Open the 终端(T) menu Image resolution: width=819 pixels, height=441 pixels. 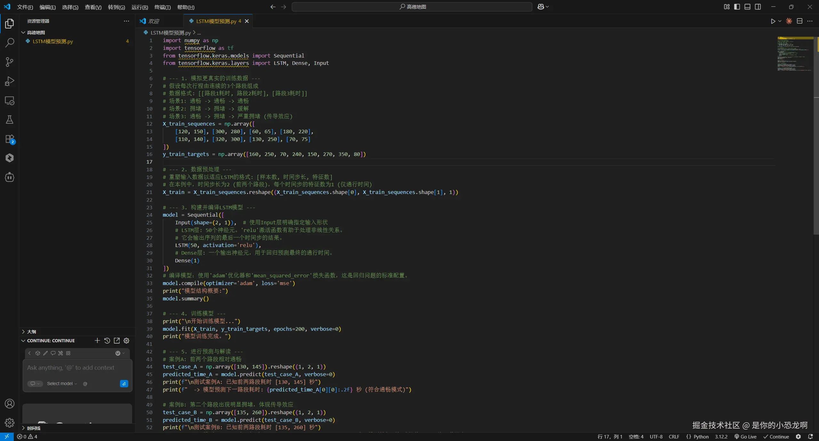162,7
